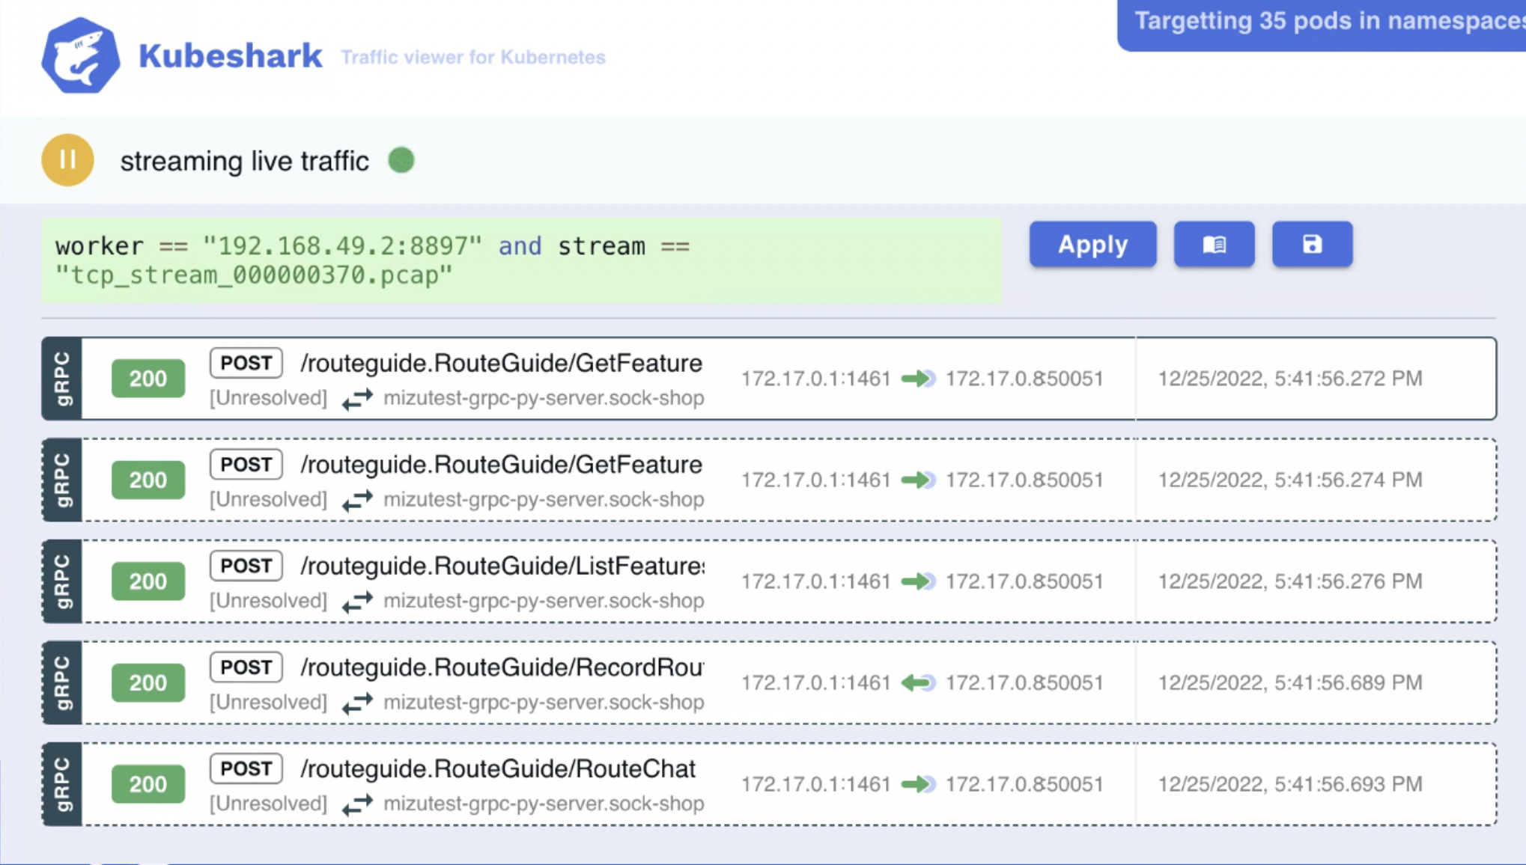Click timestamp 5:41:56.689 PM
Image resolution: width=1526 pixels, height=865 pixels.
1289,682
